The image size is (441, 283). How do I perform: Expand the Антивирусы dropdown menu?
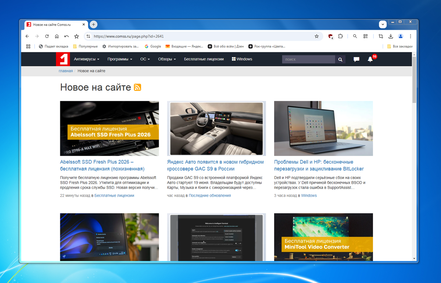pos(86,59)
